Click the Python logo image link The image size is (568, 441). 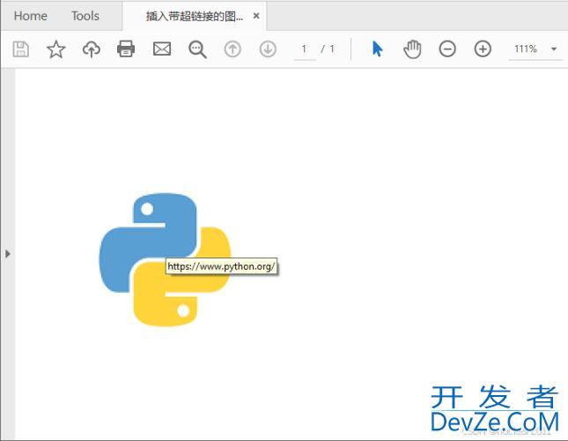click(165, 259)
